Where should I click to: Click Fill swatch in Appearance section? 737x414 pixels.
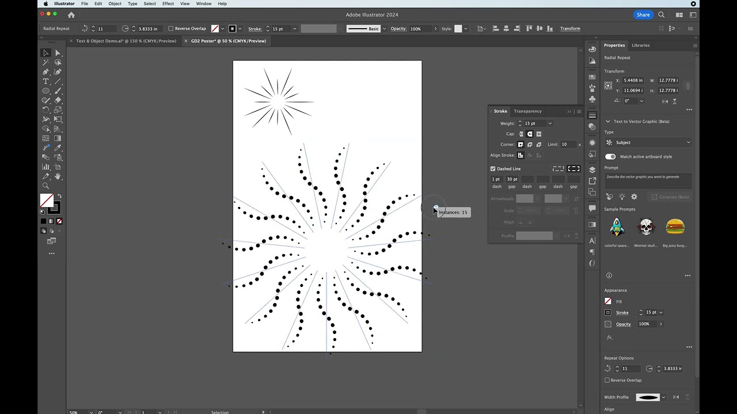tap(608, 301)
